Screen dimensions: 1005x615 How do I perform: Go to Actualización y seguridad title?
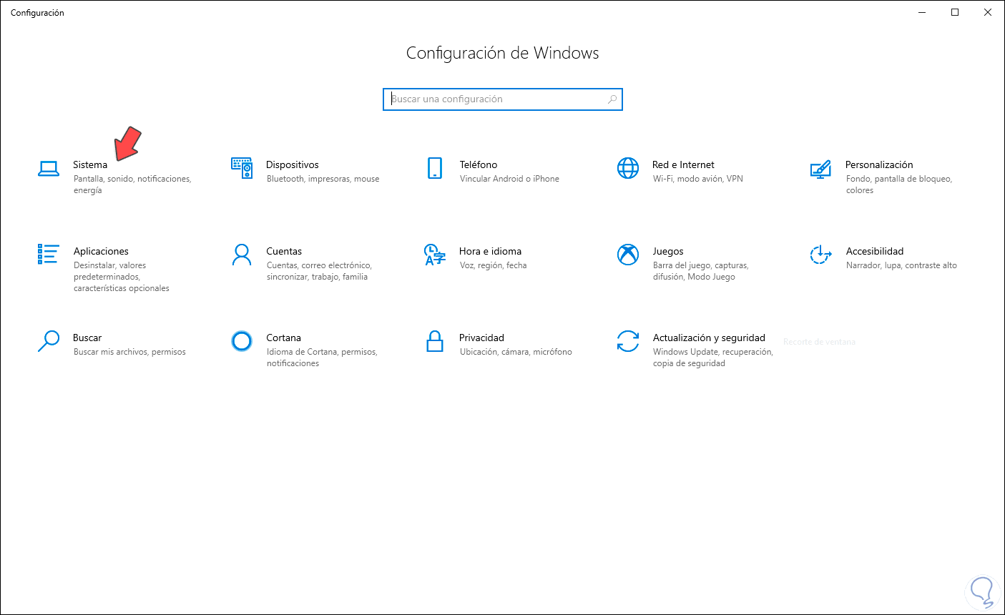(x=709, y=338)
